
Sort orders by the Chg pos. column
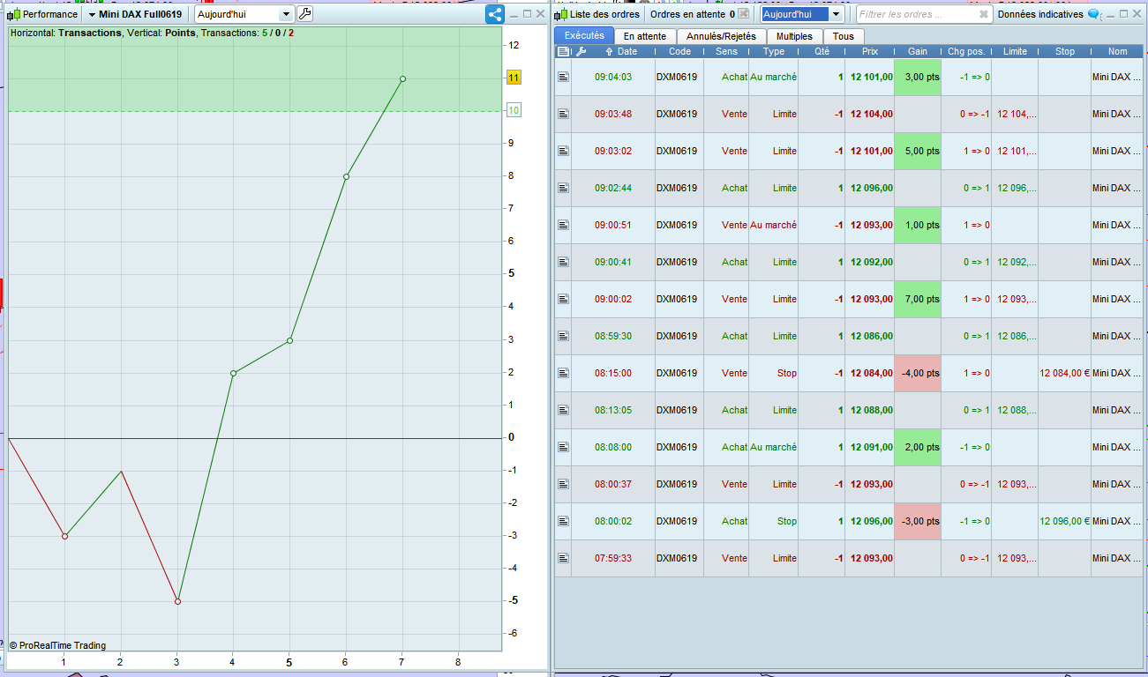pos(966,51)
